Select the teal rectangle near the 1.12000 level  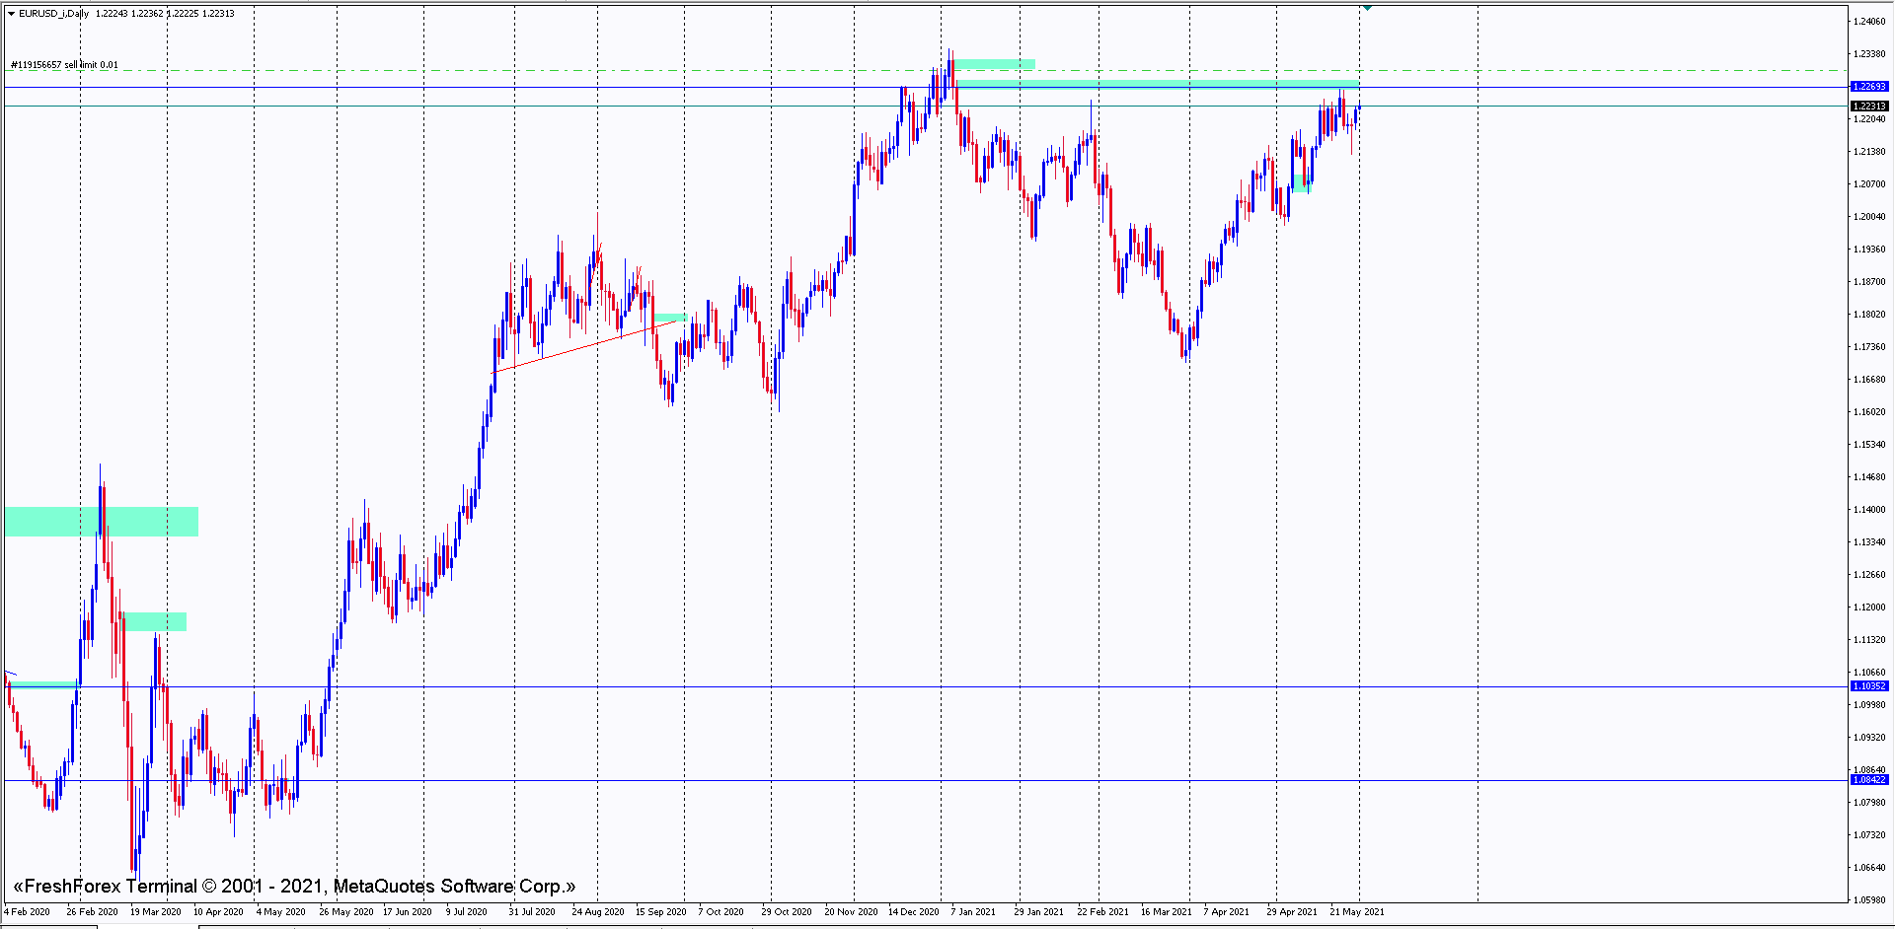[x=155, y=621]
